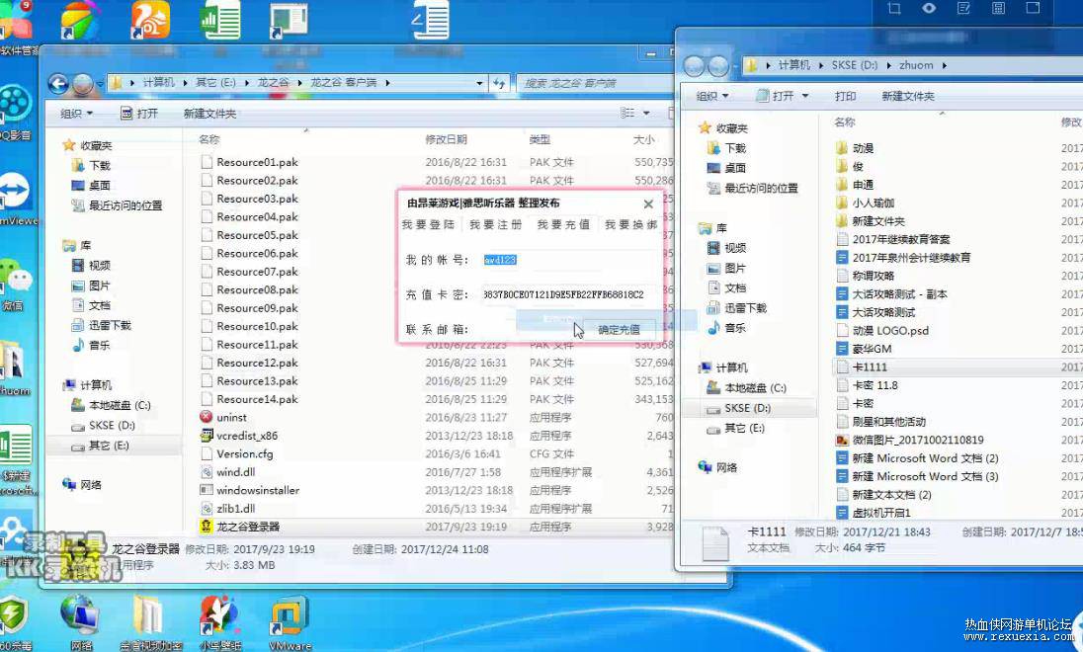
Task: Open 组织 menu in left Explorer window
Action: [x=76, y=114]
